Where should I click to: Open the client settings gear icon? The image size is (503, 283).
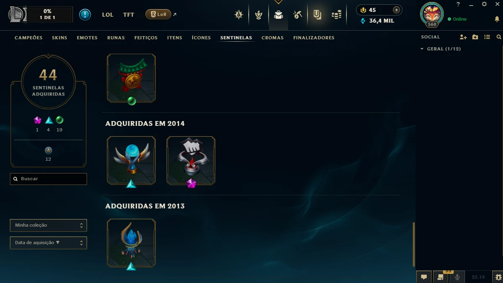[x=484, y=4]
